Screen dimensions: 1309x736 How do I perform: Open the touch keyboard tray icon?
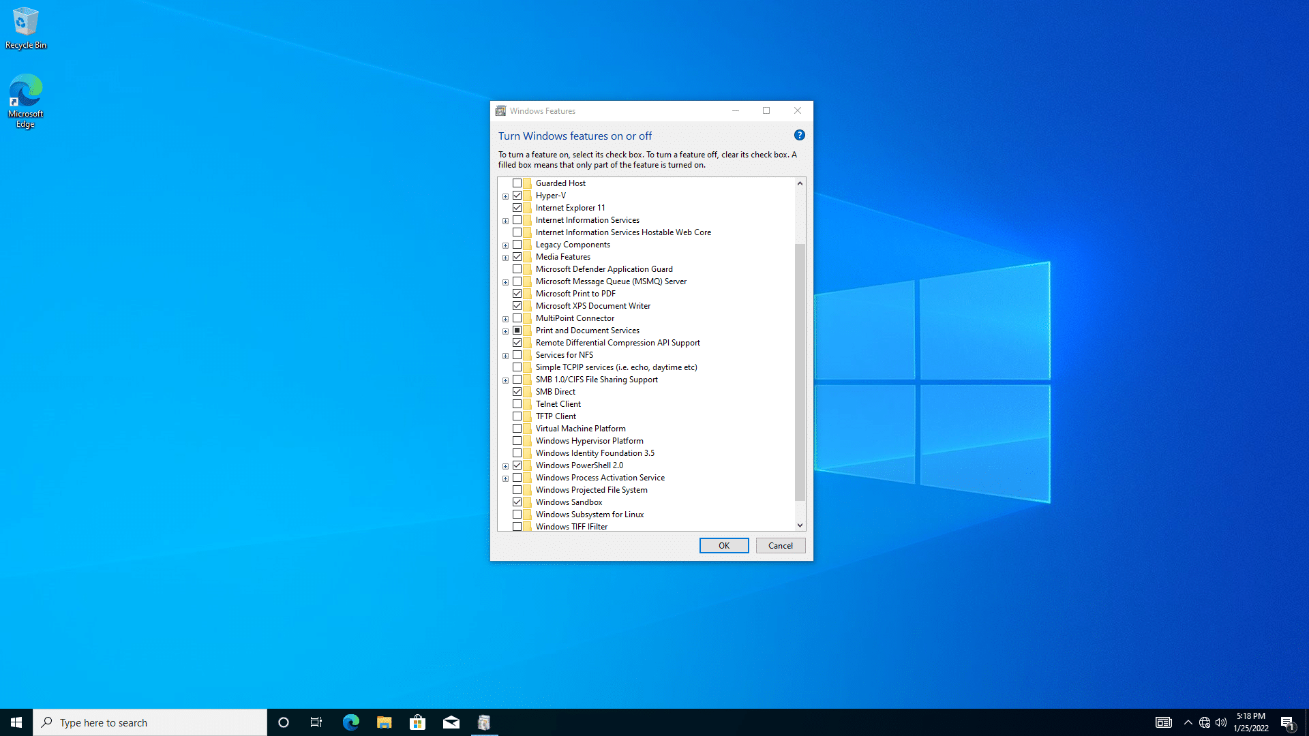[1163, 722]
